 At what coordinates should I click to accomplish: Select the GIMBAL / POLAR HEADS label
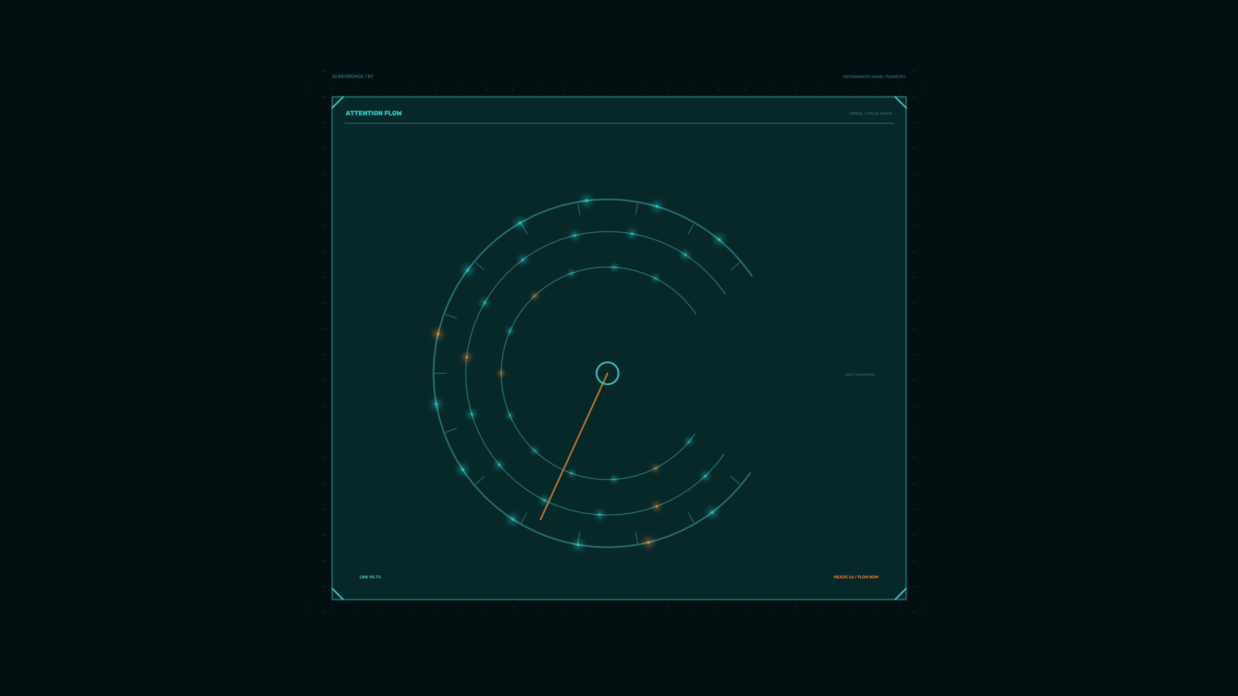coord(870,113)
